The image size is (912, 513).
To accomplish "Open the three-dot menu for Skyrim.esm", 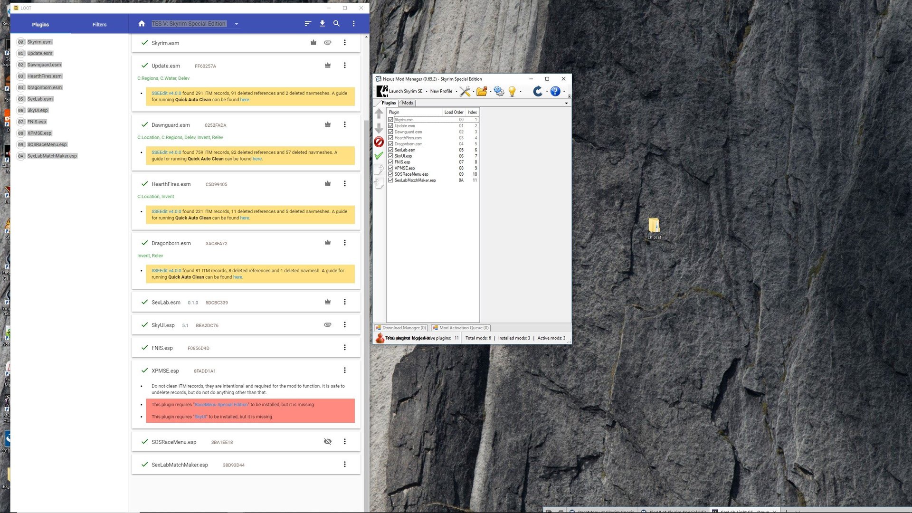I will 345,43.
